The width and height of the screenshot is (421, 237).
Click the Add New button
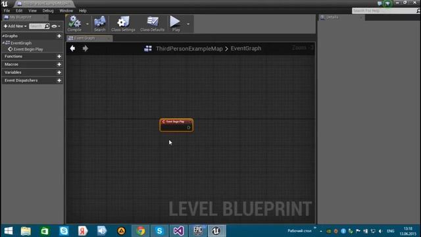point(15,26)
